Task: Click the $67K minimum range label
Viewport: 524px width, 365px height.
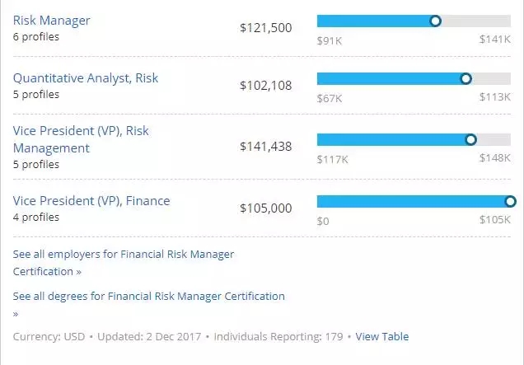Action: pyautogui.click(x=330, y=98)
